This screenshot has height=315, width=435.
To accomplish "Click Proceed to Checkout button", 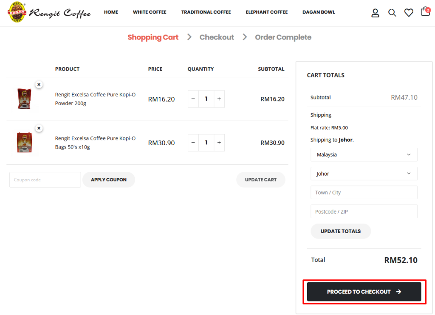I will pos(364,292).
